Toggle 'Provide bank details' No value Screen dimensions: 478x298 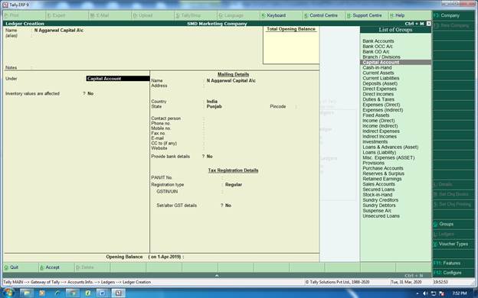[x=209, y=157]
